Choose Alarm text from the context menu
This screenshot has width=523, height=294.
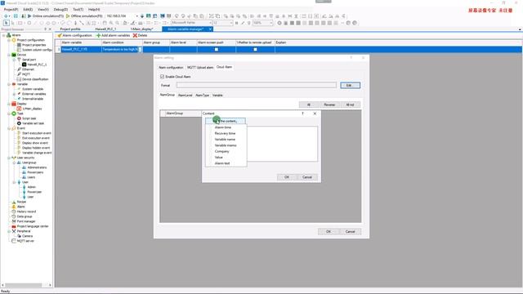coord(222,163)
